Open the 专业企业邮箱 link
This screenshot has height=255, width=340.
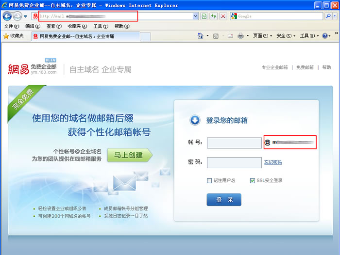(x=274, y=67)
